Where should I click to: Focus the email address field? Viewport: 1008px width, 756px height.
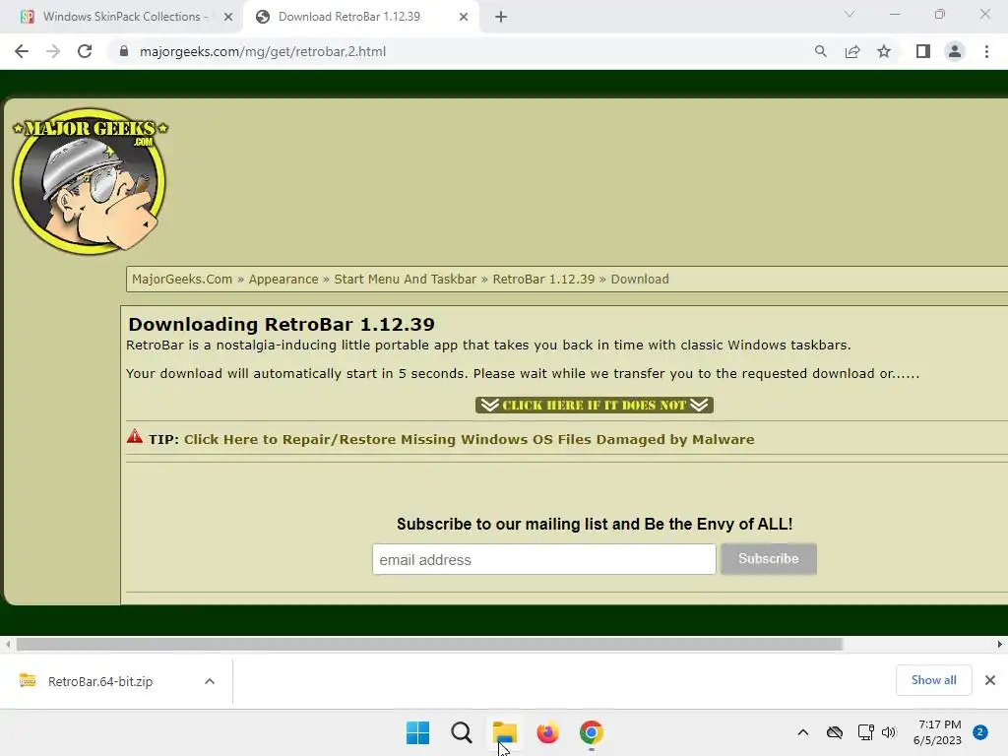(x=543, y=559)
